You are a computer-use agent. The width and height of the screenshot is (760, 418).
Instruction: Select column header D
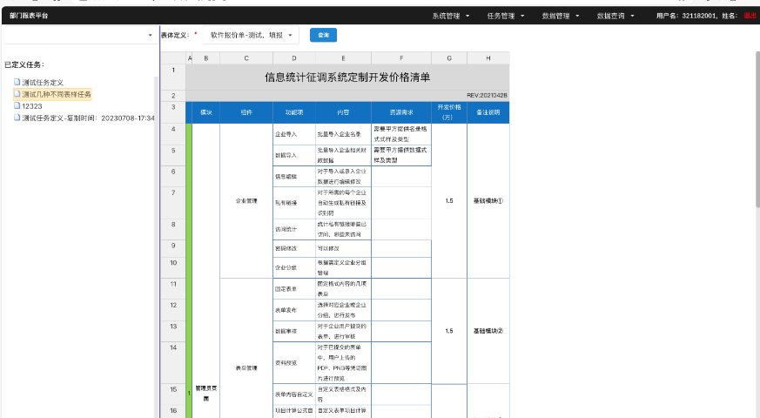pos(294,58)
